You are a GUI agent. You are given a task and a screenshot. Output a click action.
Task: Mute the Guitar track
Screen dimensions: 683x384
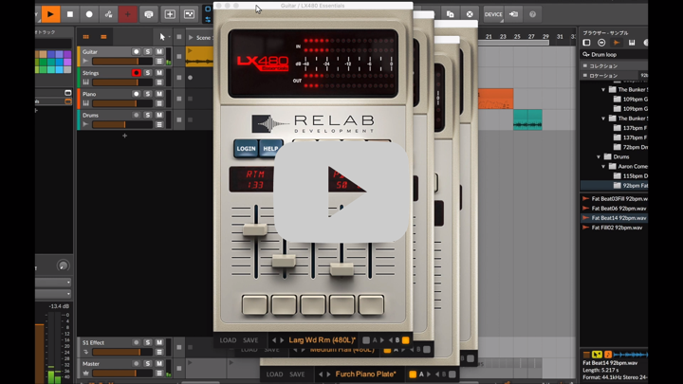pyautogui.click(x=159, y=52)
